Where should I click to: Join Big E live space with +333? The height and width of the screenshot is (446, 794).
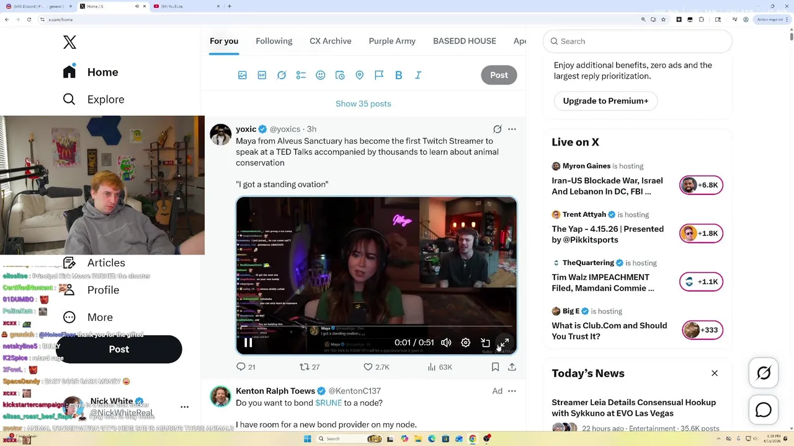[x=702, y=330]
